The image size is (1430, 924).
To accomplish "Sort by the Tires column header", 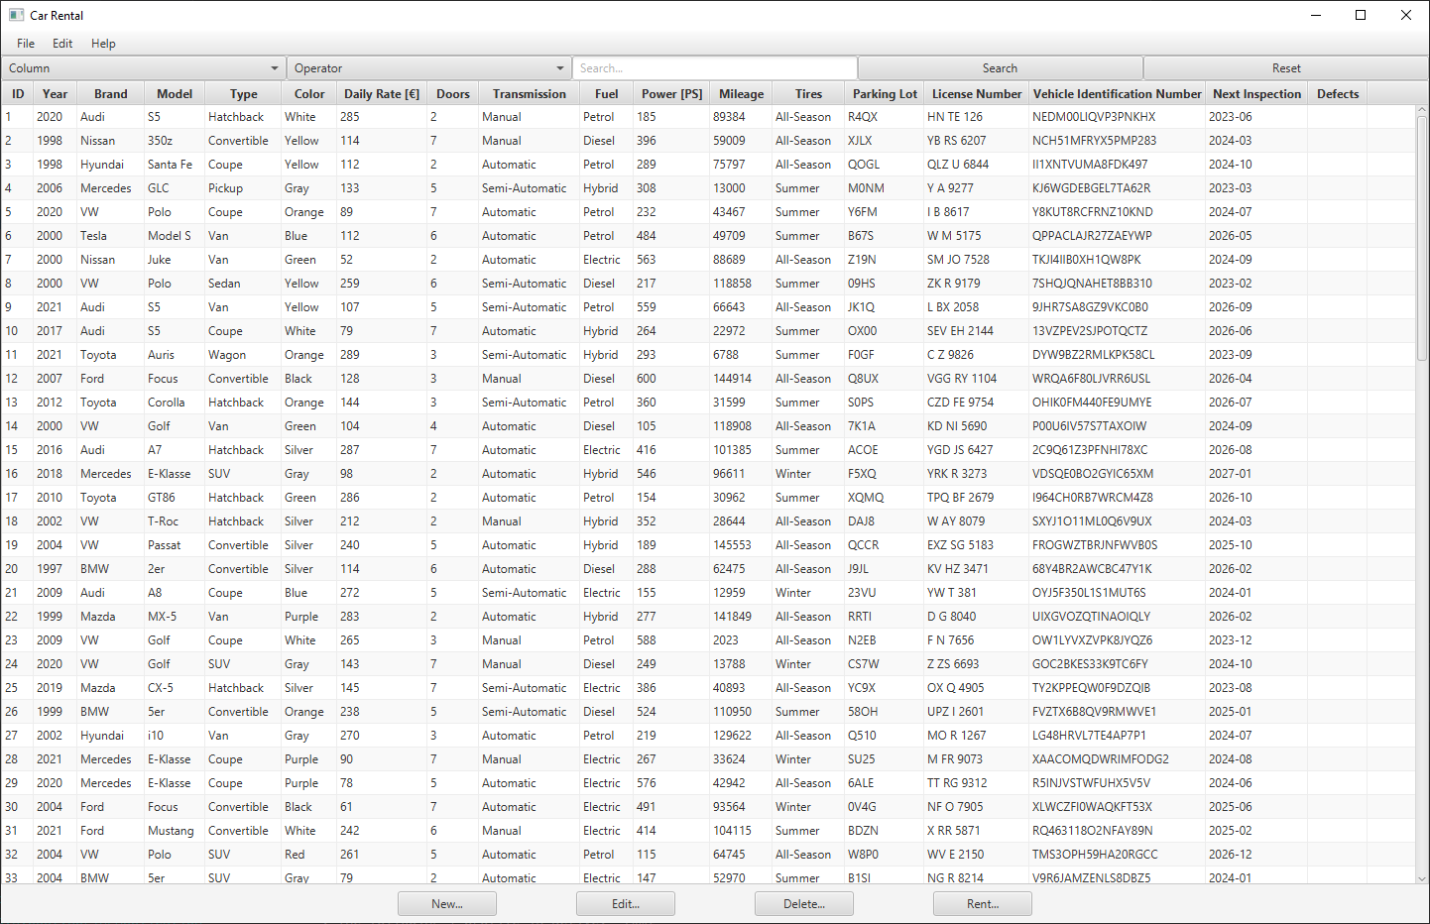I will [x=809, y=94].
